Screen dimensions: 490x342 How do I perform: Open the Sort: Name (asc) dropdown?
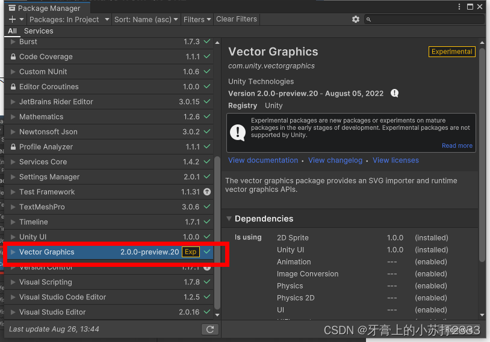point(146,19)
